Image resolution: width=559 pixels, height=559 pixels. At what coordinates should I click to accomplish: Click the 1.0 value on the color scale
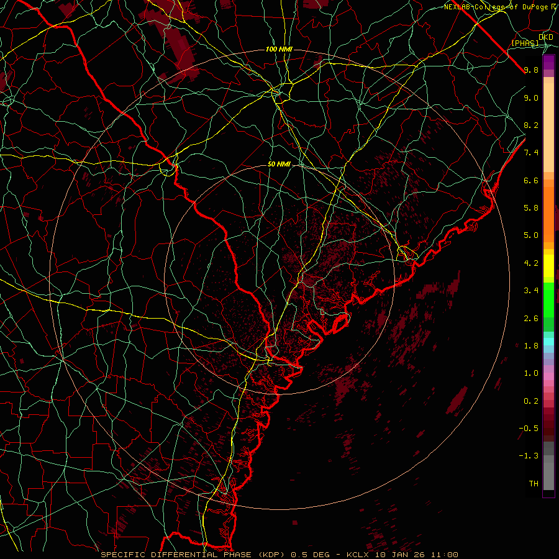coord(531,373)
